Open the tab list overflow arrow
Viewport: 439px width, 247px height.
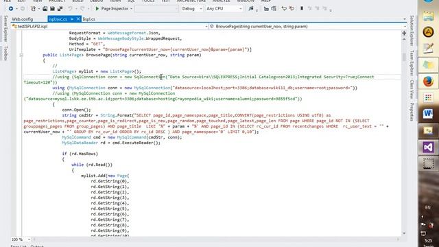[x=404, y=19]
